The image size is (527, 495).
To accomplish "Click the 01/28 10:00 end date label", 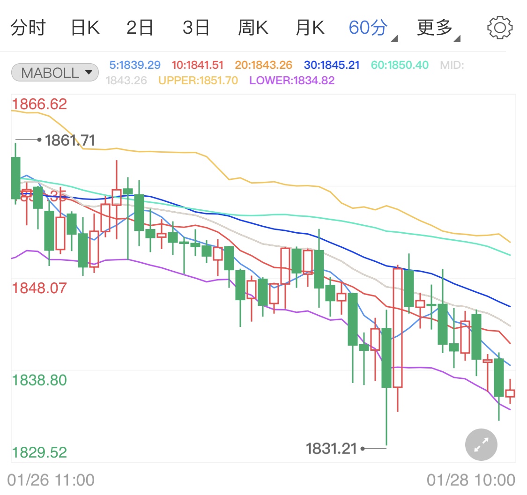I will click(x=471, y=480).
